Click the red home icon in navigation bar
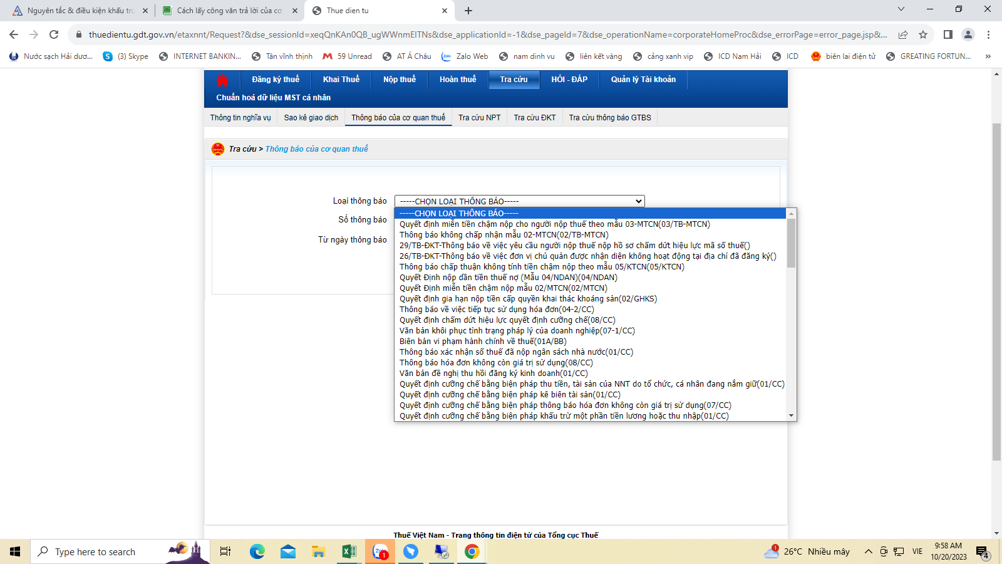 [x=222, y=80]
